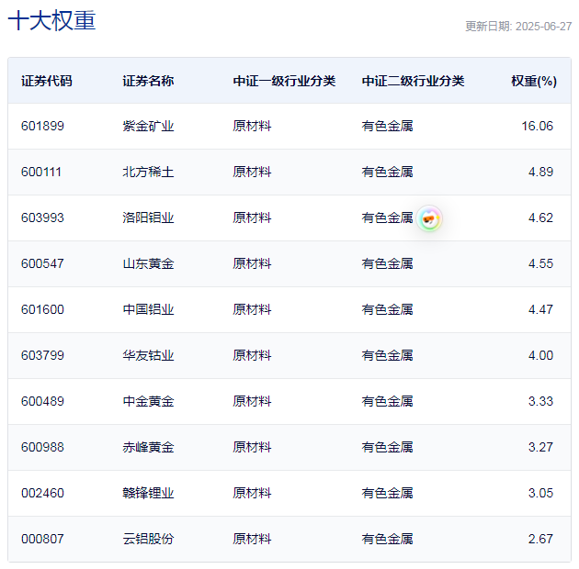Click 有色金属 in the 赣锋锂业 row
This screenshot has width=579, height=569.
(387, 493)
